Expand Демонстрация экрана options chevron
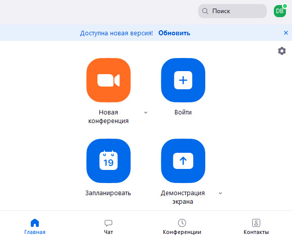The width and height of the screenshot is (292, 236). click(220, 193)
